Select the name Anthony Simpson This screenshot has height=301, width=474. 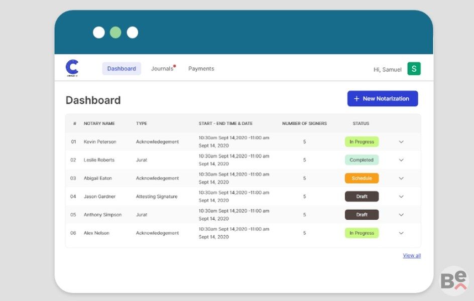tap(102, 215)
